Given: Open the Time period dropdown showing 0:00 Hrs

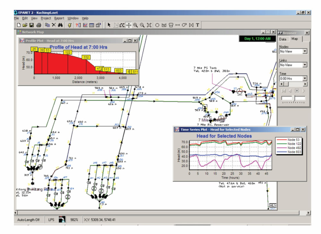Looking at the screenshot, I should [x=305, y=79].
